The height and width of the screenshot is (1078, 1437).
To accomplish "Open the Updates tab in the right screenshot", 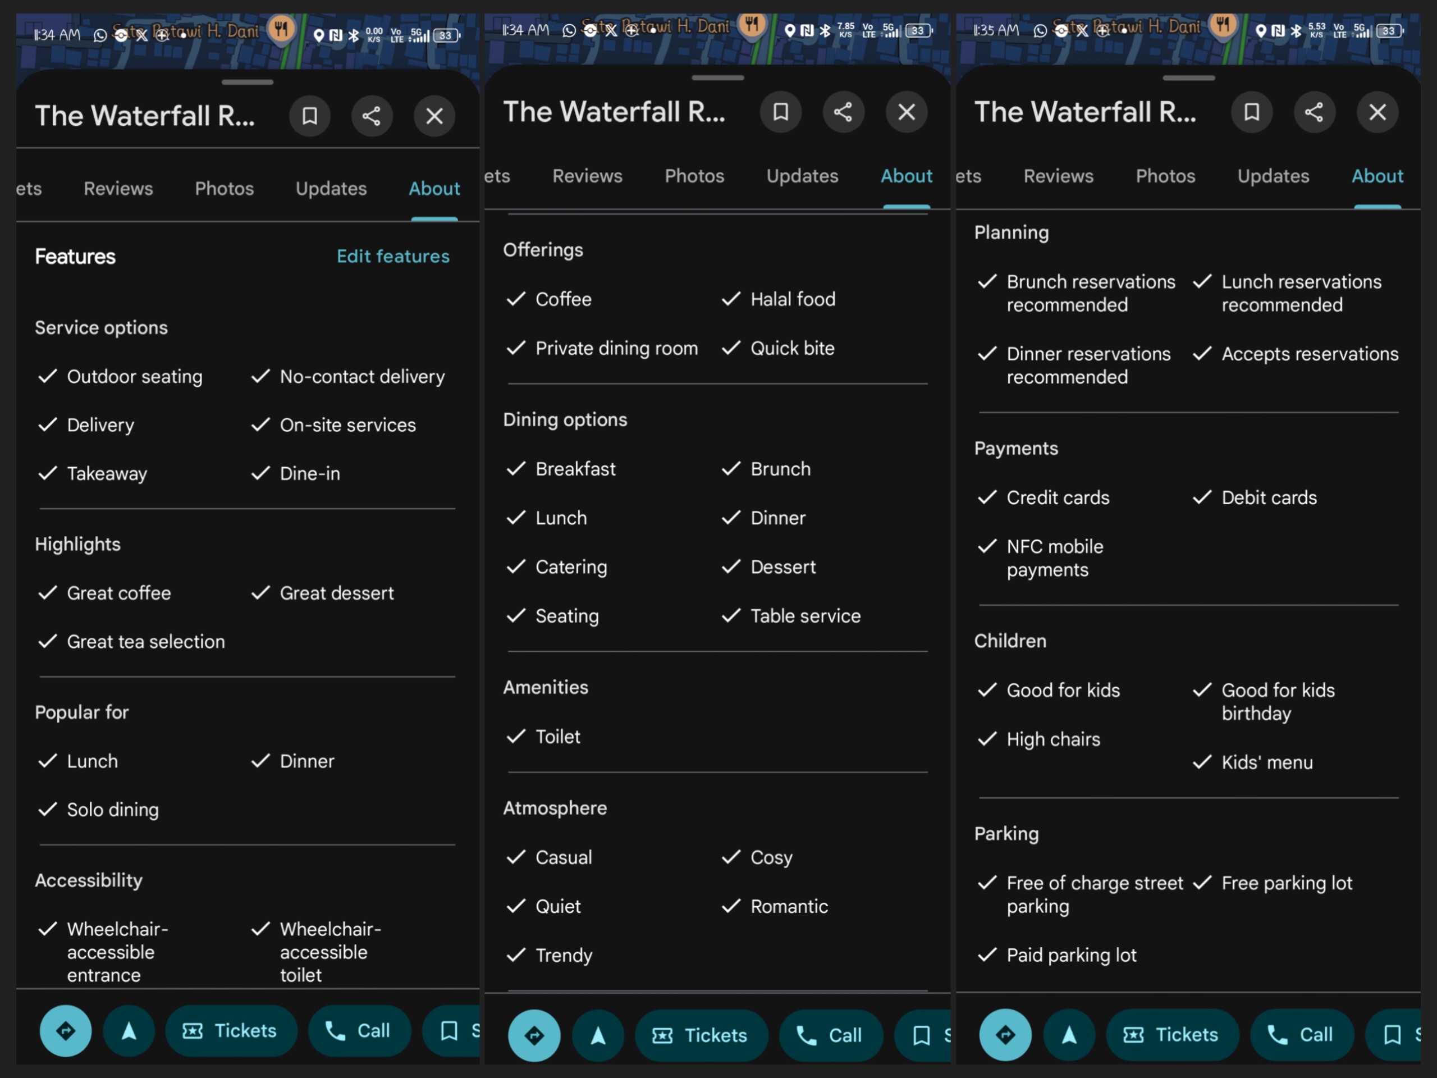I will point(1273,176).
